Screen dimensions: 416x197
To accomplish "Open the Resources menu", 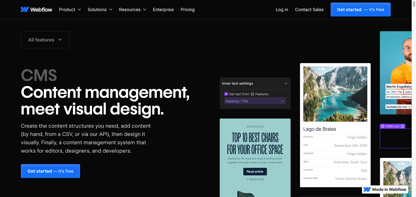I will (x=133, y=10).
